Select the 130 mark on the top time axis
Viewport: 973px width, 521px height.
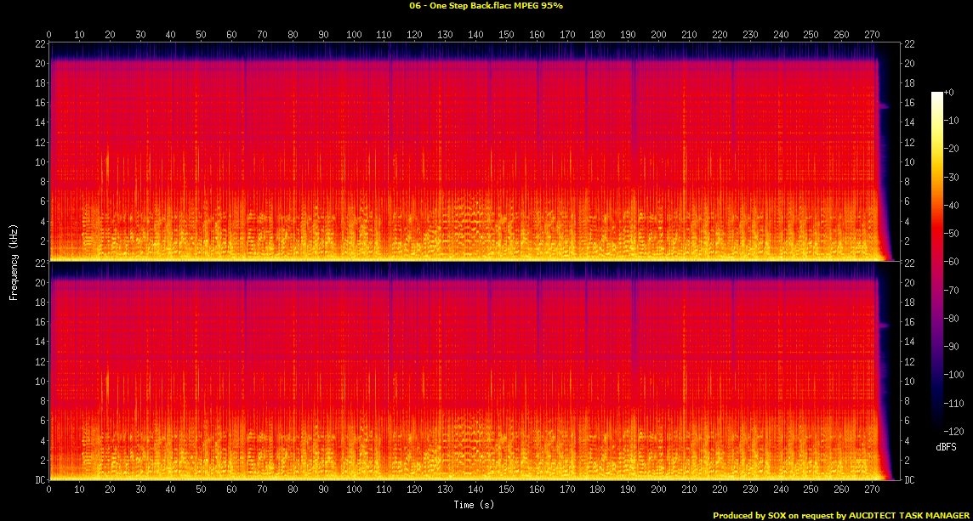[x=445, y=35]
